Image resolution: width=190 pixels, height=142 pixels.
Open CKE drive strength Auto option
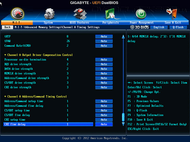pyautogui.click(x=104, y=87)
